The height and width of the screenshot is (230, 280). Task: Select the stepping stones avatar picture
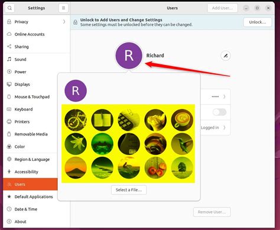pyautogui.click(x=102, y=168)
